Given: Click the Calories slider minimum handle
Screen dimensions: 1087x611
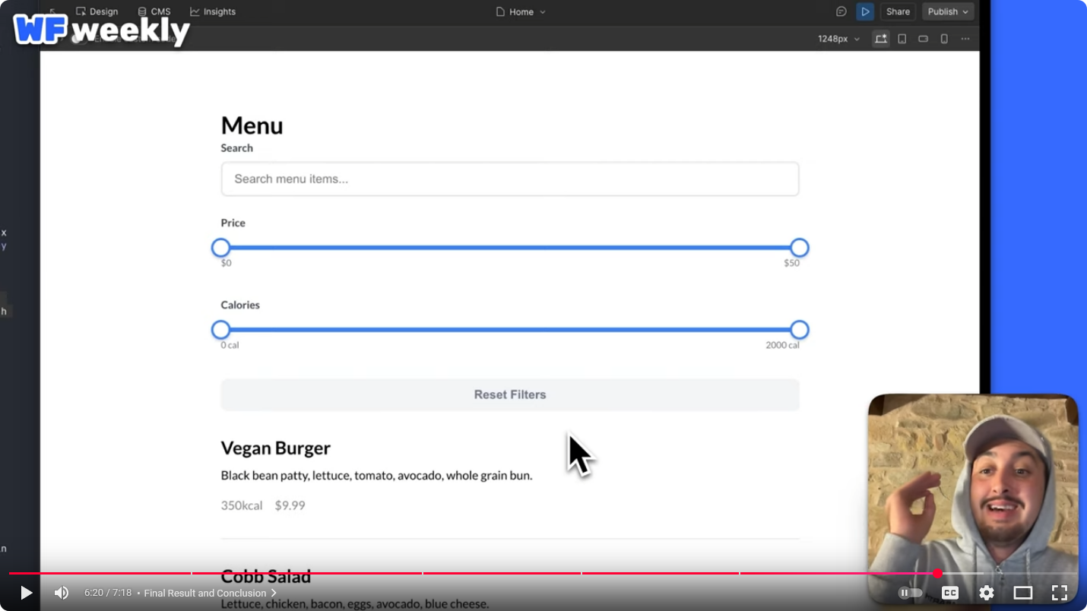Looking at the screenshot, I should click(x=220, y=330).
